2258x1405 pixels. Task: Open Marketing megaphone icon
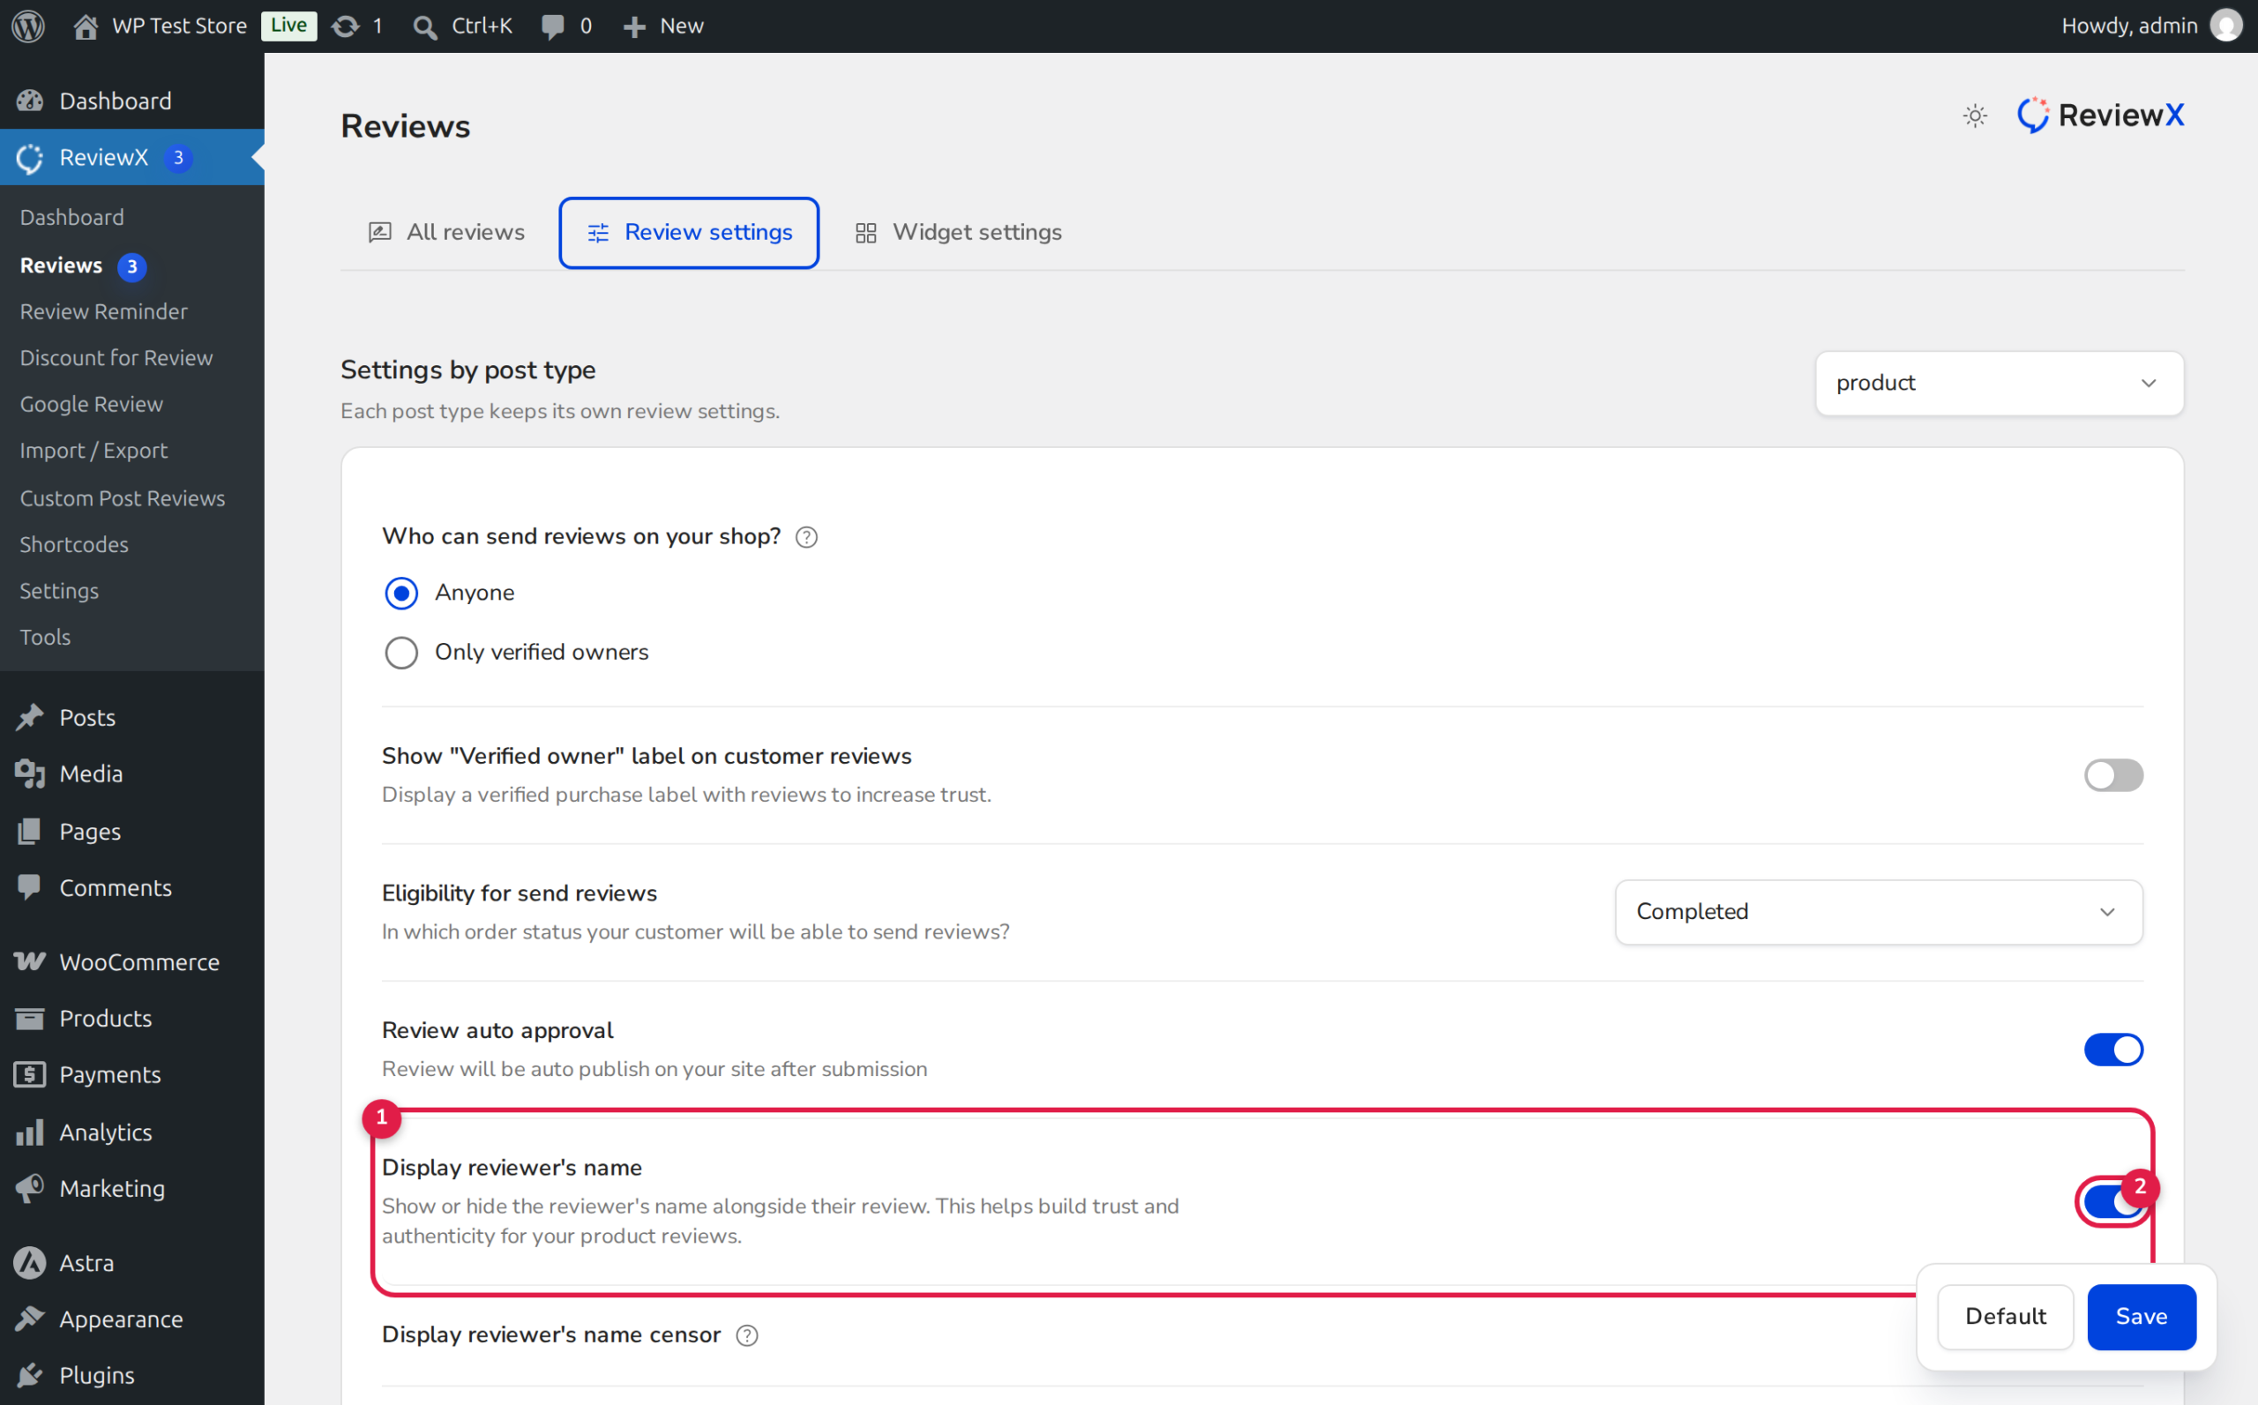(30, 1187)
